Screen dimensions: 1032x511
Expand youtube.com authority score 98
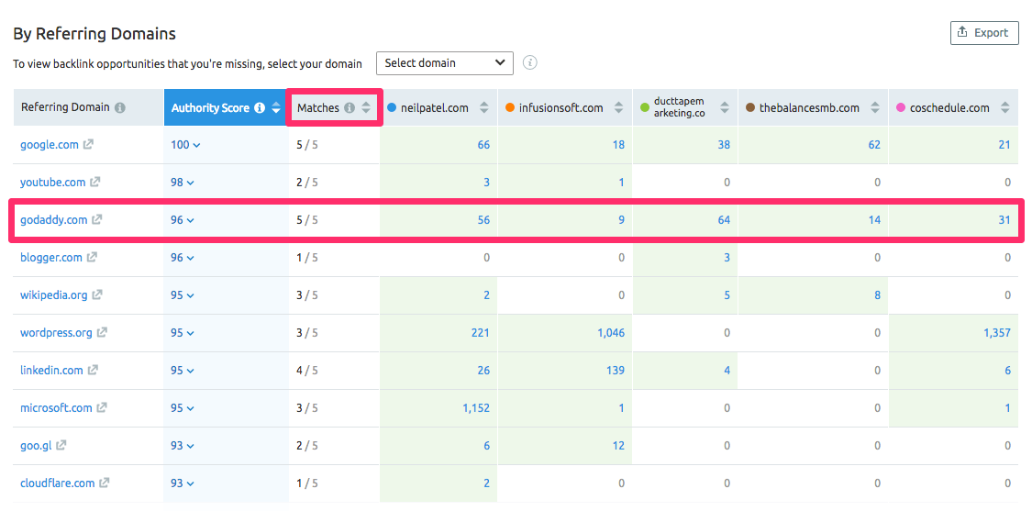pyautogui.click(x=183, y=183)
